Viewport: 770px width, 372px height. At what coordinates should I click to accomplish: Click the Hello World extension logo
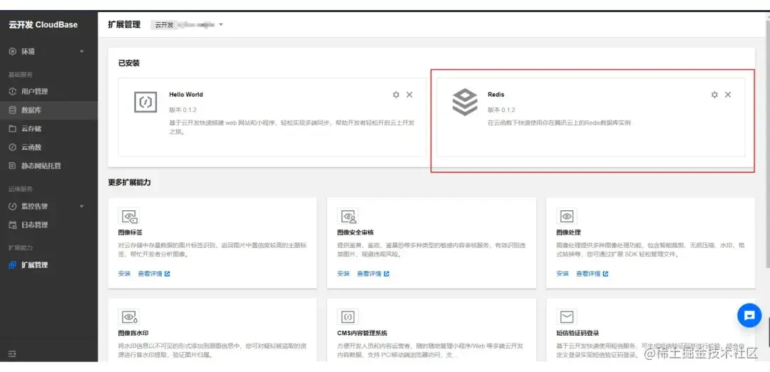tap(145, 102)
